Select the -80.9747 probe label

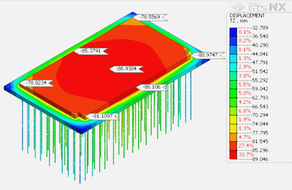click(208, 55)
